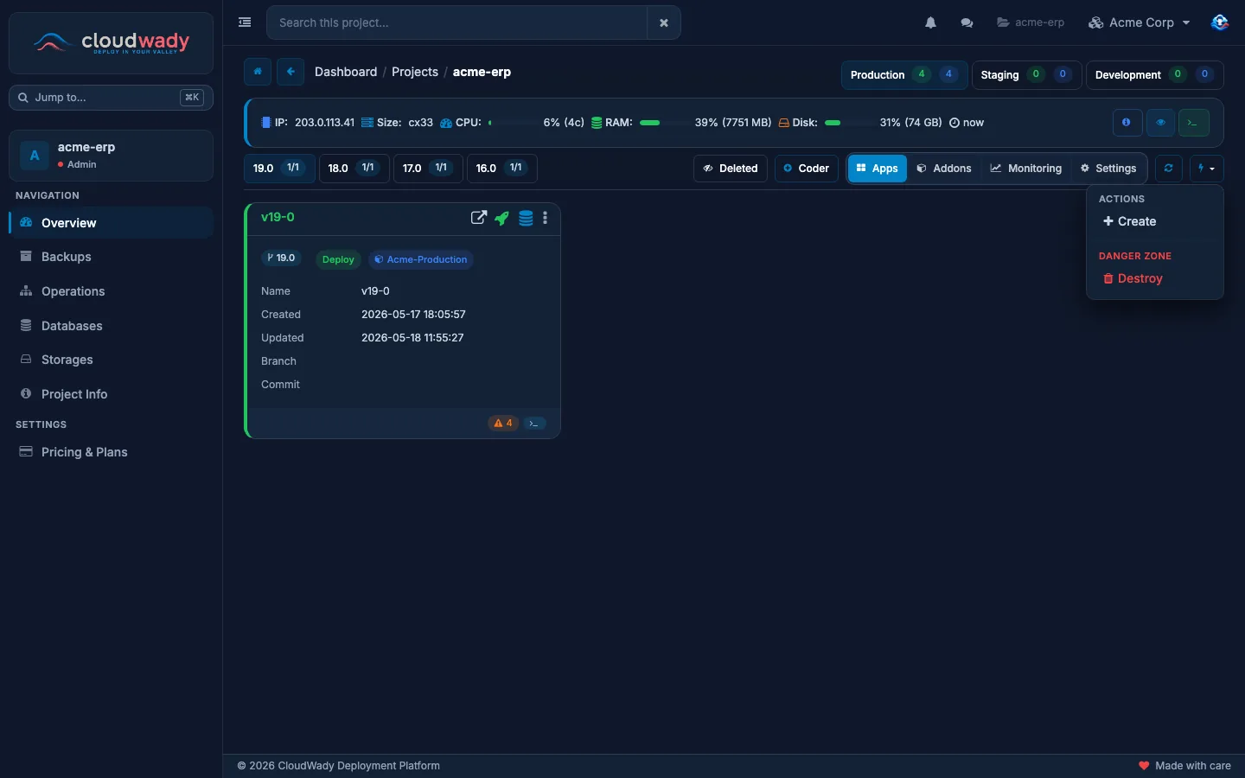Open the user avatar menu
Viewport: 1245px width, 778px height.
(1219, 22)
